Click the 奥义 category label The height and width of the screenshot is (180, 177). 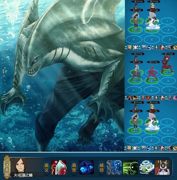(46, 168)
